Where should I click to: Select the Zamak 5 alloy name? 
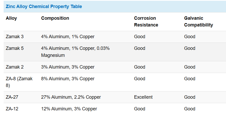pos(15,48)
